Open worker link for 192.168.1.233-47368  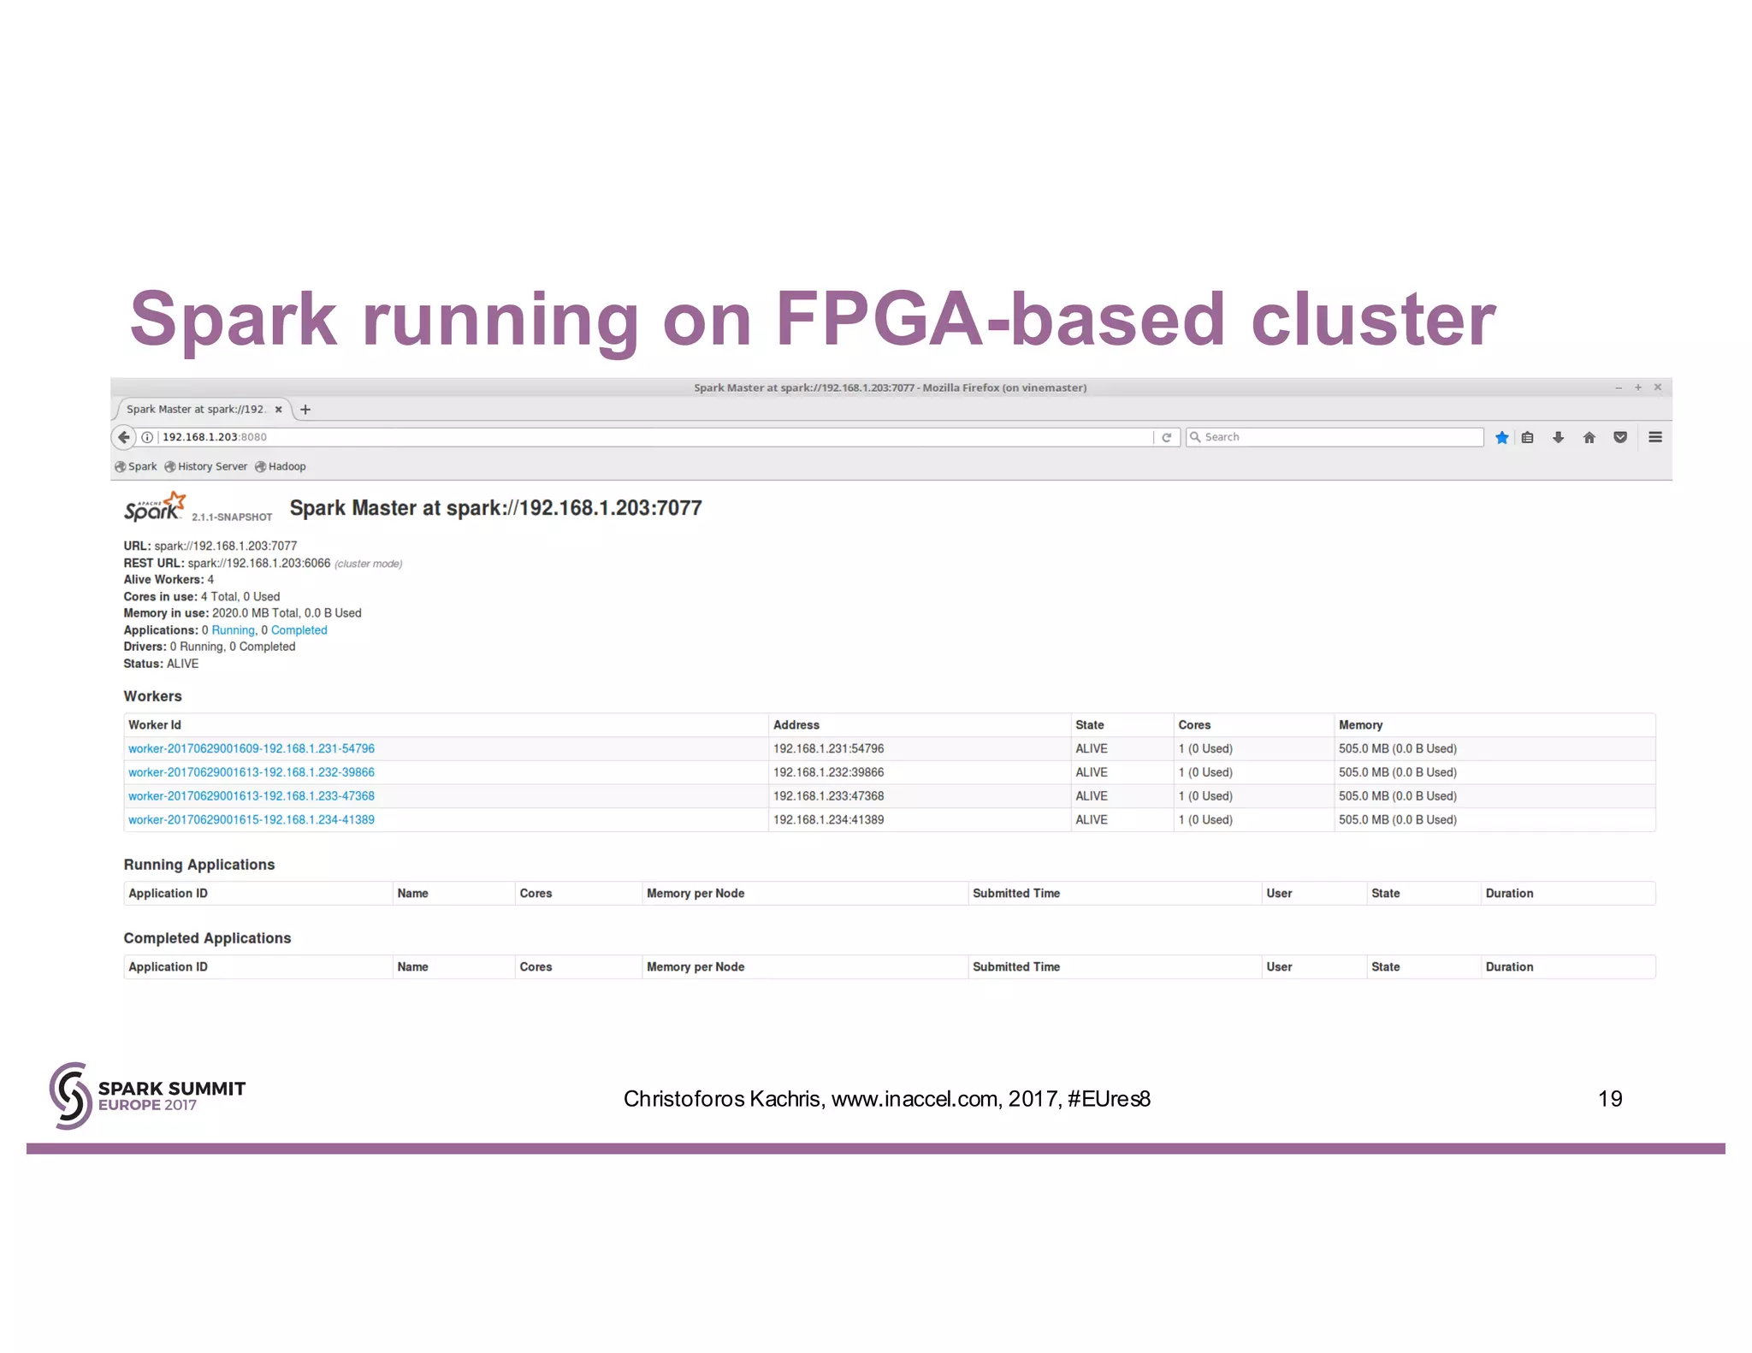coord(252,796)
